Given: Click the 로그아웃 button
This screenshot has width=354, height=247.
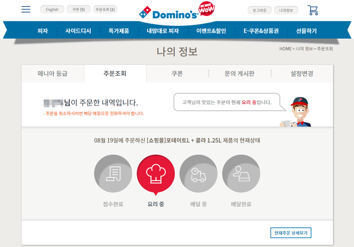Looking at the screenshot, I should (x=259, y=10).
